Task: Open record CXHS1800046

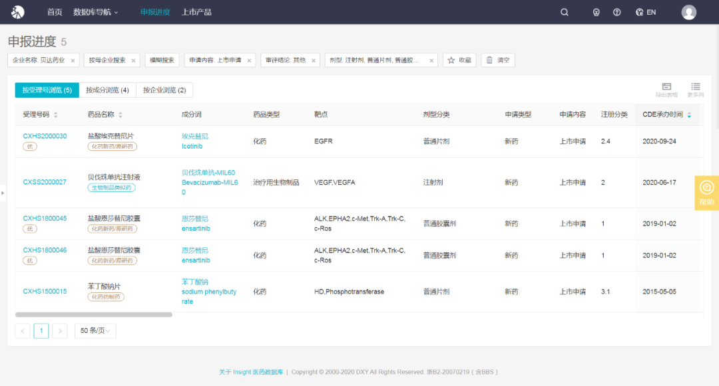Action: [x=45, y=250]
